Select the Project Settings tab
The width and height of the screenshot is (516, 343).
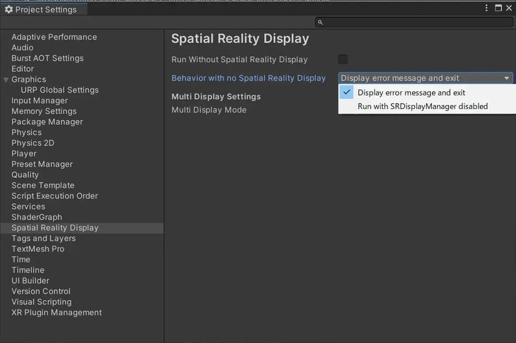point(44,10)
